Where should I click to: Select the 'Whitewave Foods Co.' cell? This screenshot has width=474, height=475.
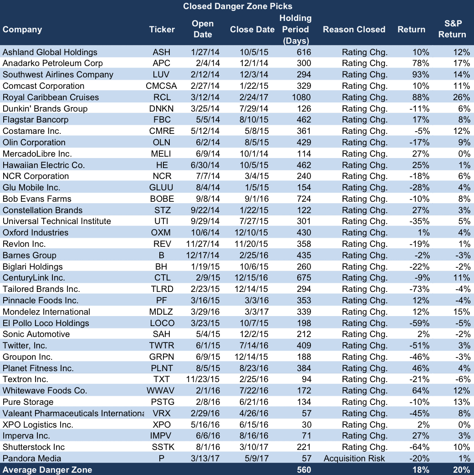(45, 390)
